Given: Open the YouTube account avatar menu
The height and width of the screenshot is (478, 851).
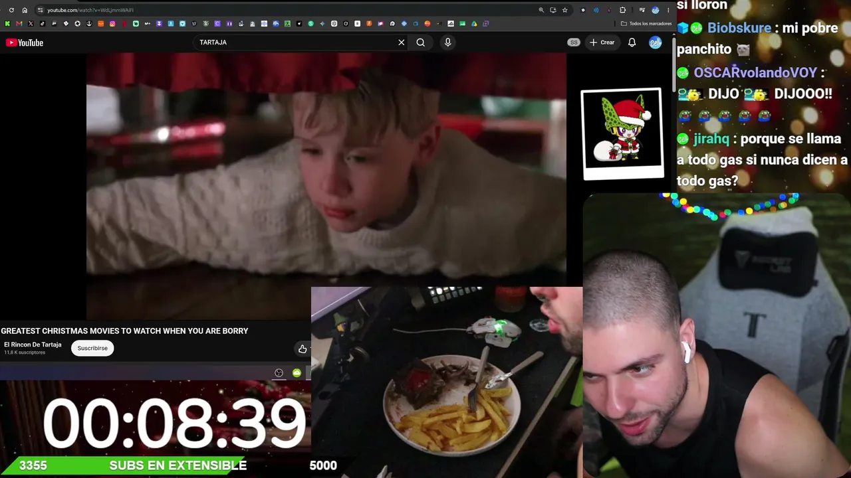Looking at the screenshot, I should 656,42.
